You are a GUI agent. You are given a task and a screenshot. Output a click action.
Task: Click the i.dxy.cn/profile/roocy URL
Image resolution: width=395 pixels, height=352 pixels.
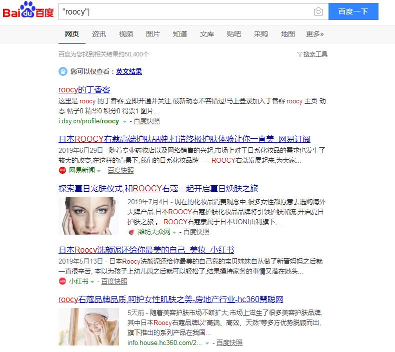[88, 121]
